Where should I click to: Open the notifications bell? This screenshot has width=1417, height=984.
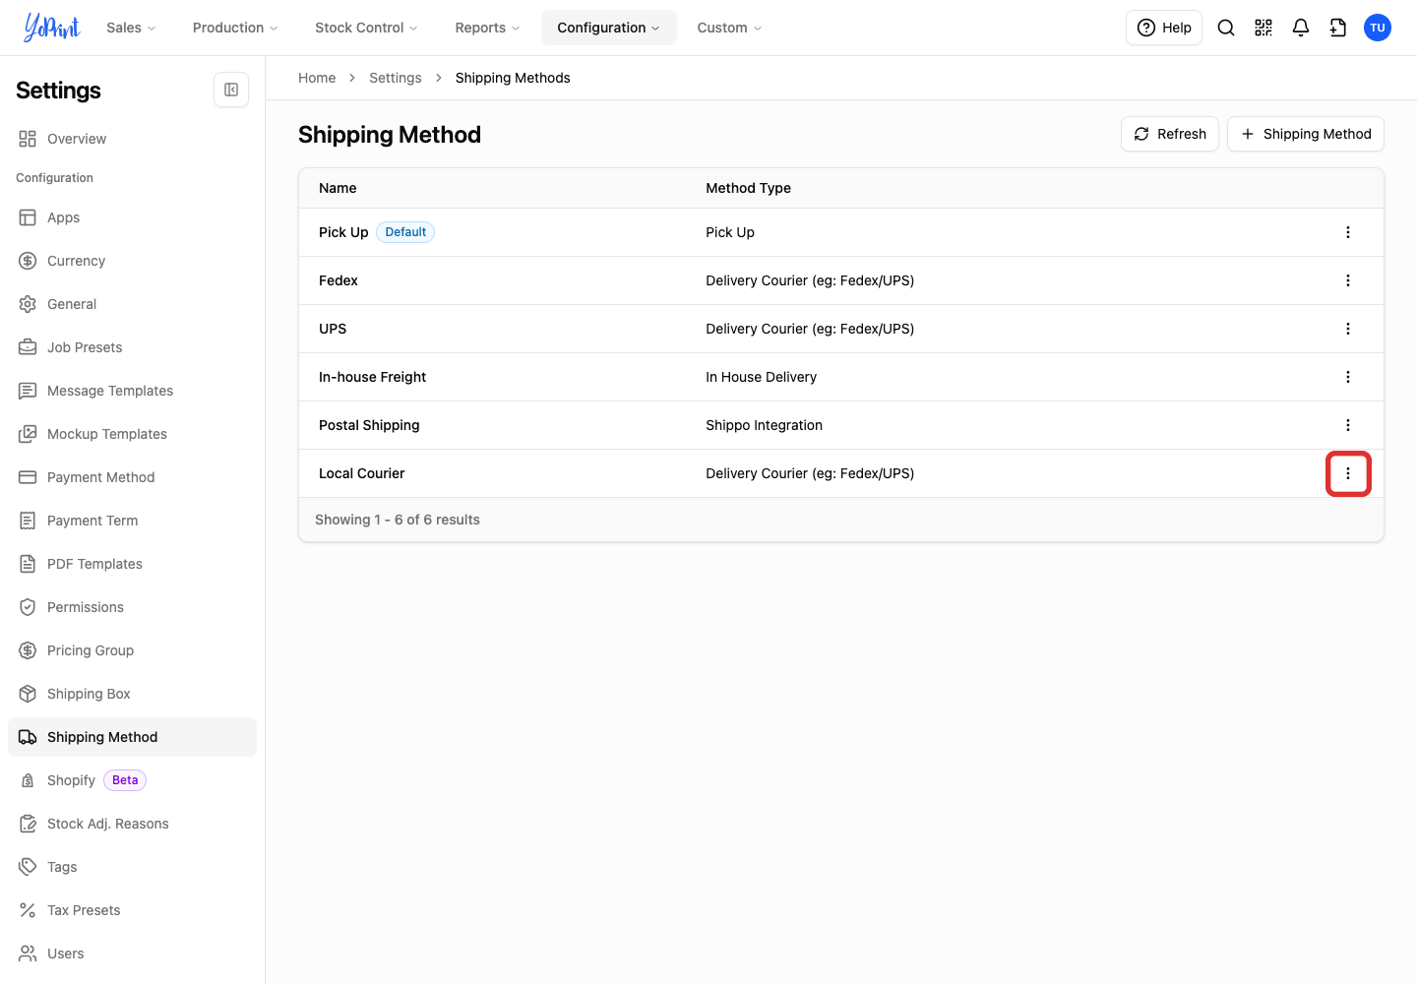(1301, 28)
